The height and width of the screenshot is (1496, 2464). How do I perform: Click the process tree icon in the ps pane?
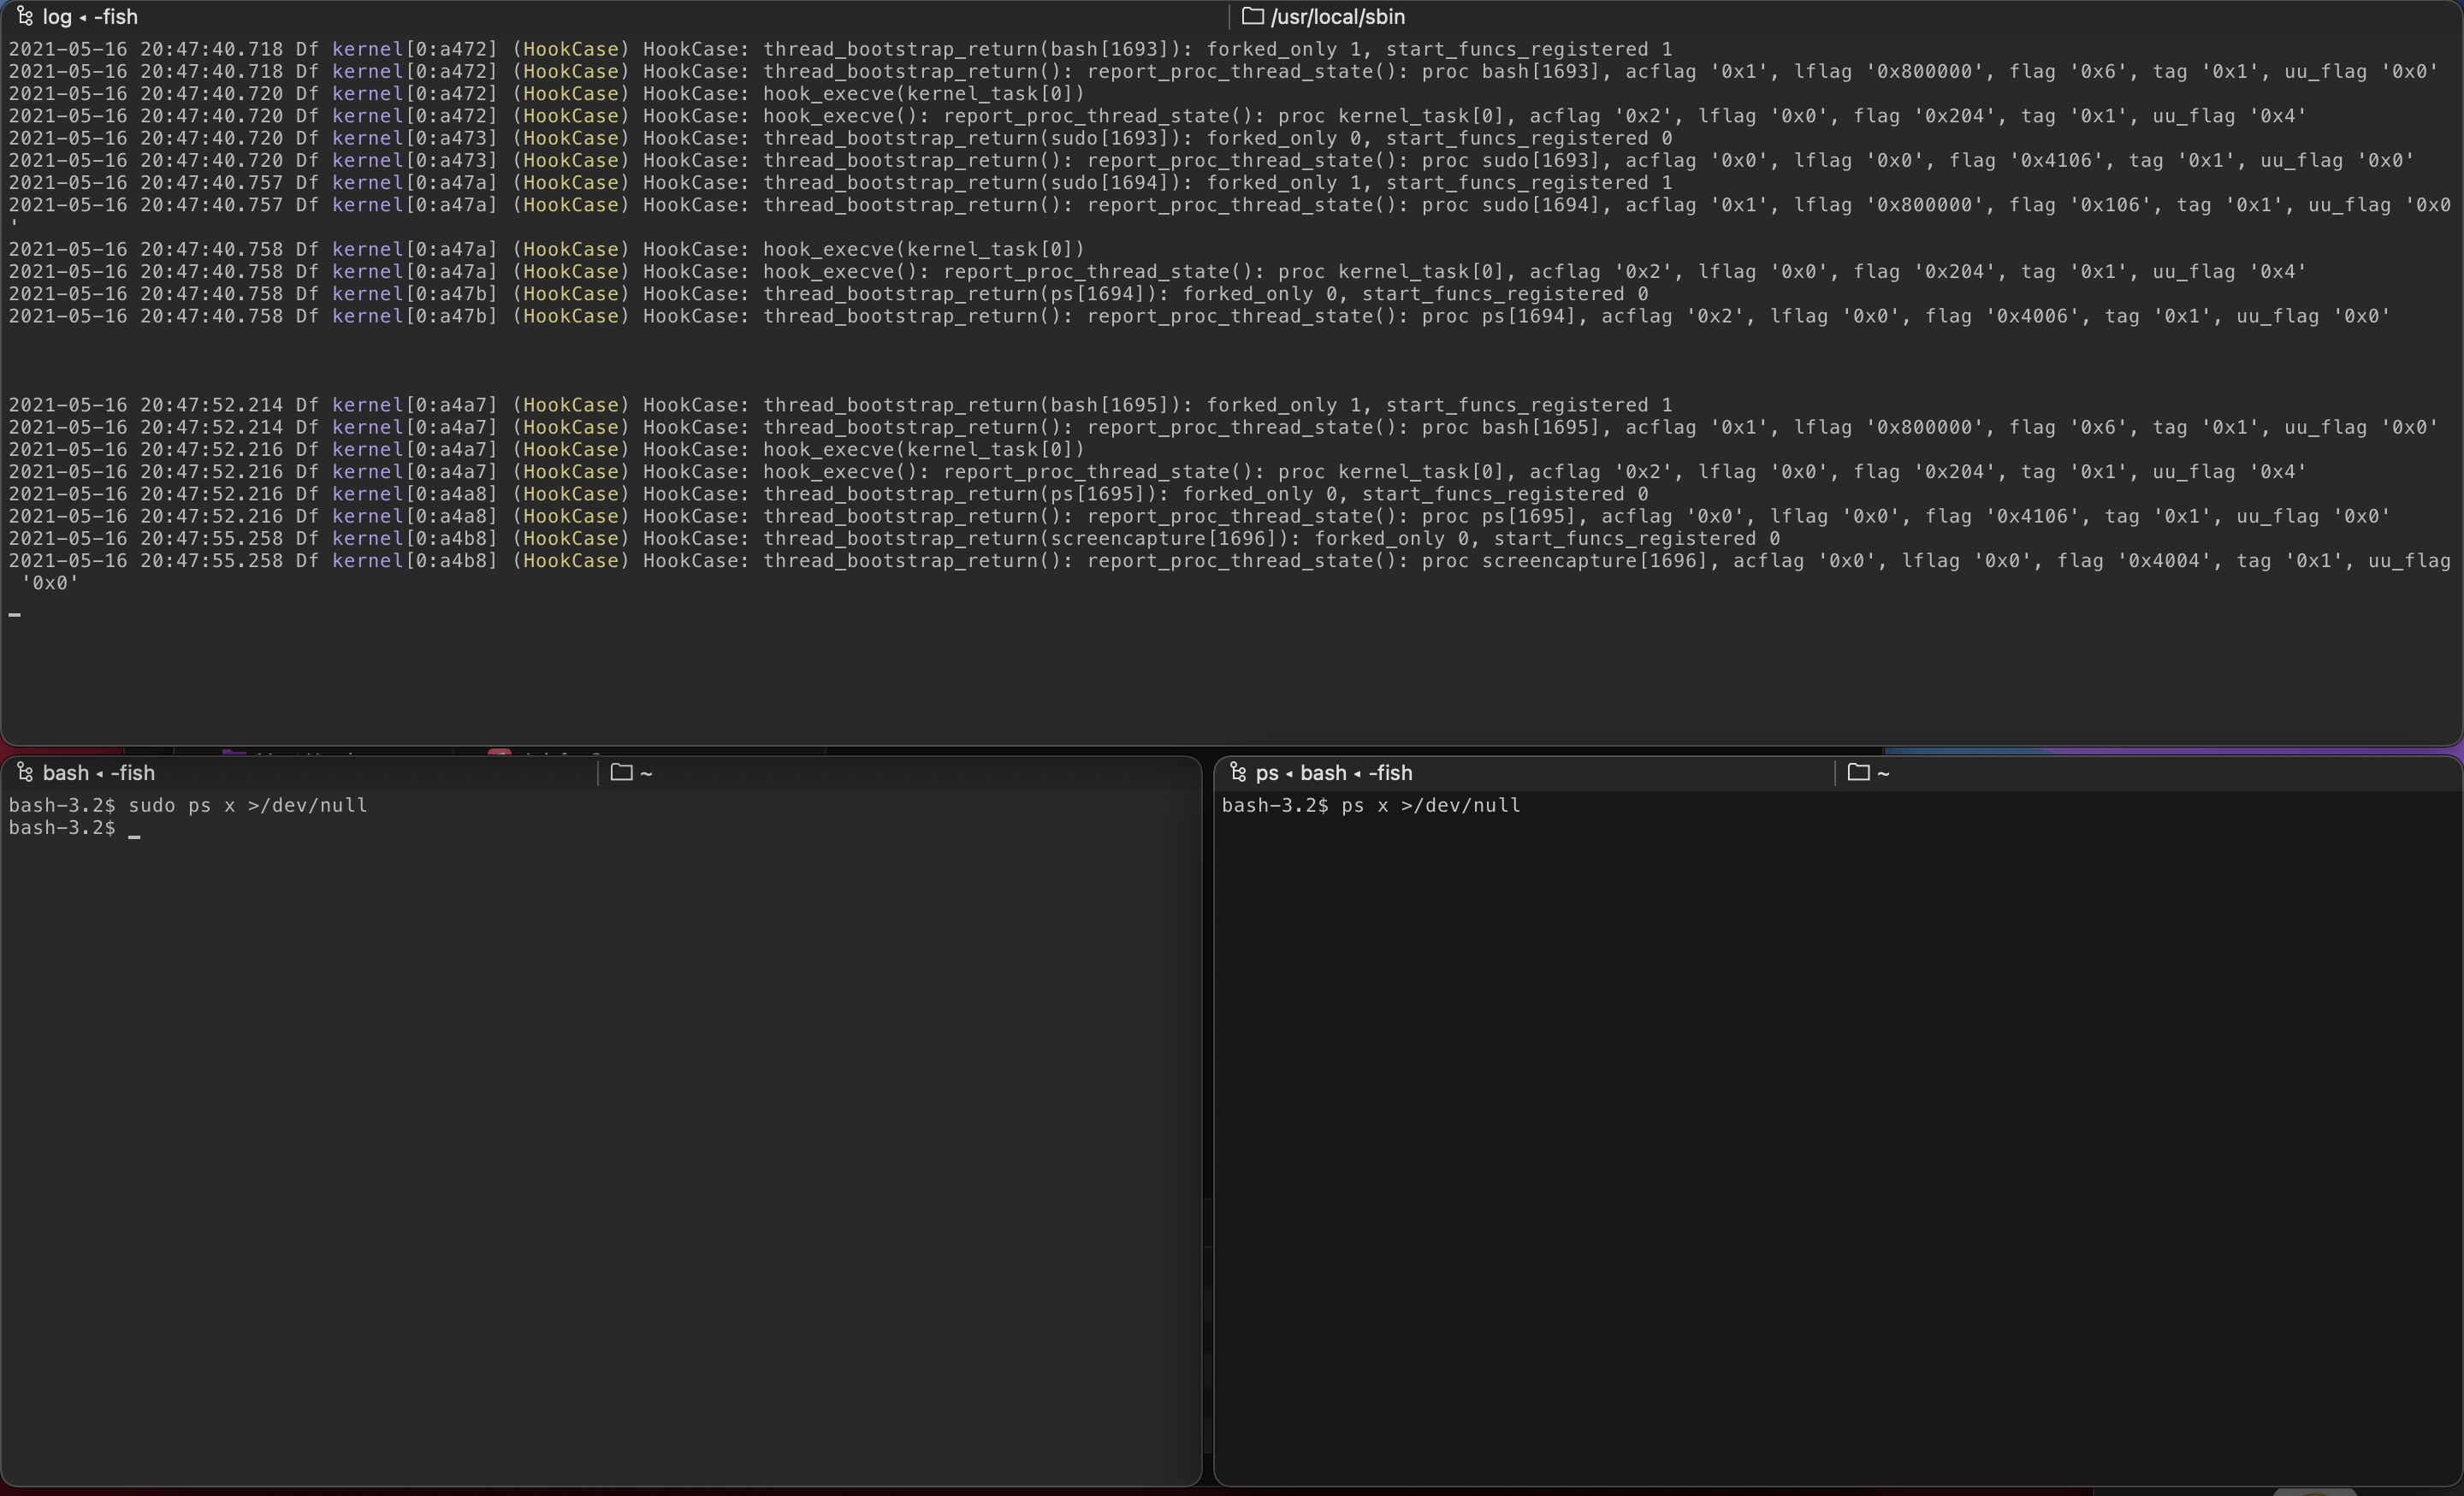[x=1238, y=772]
